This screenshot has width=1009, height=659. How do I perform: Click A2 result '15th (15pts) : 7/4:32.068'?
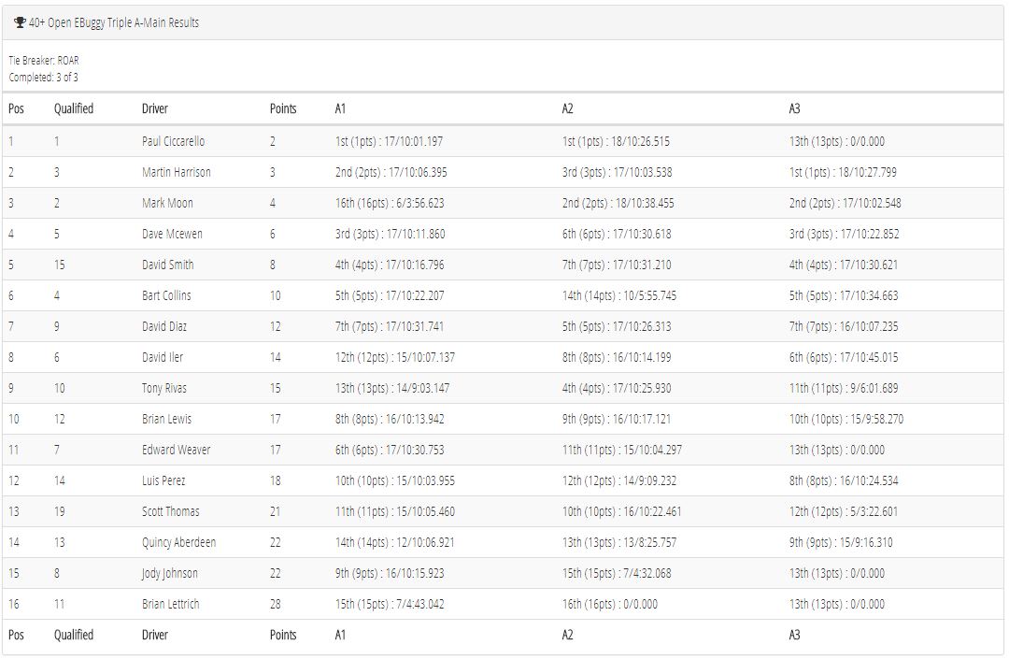pyautogui.click(x=617, y=574)
